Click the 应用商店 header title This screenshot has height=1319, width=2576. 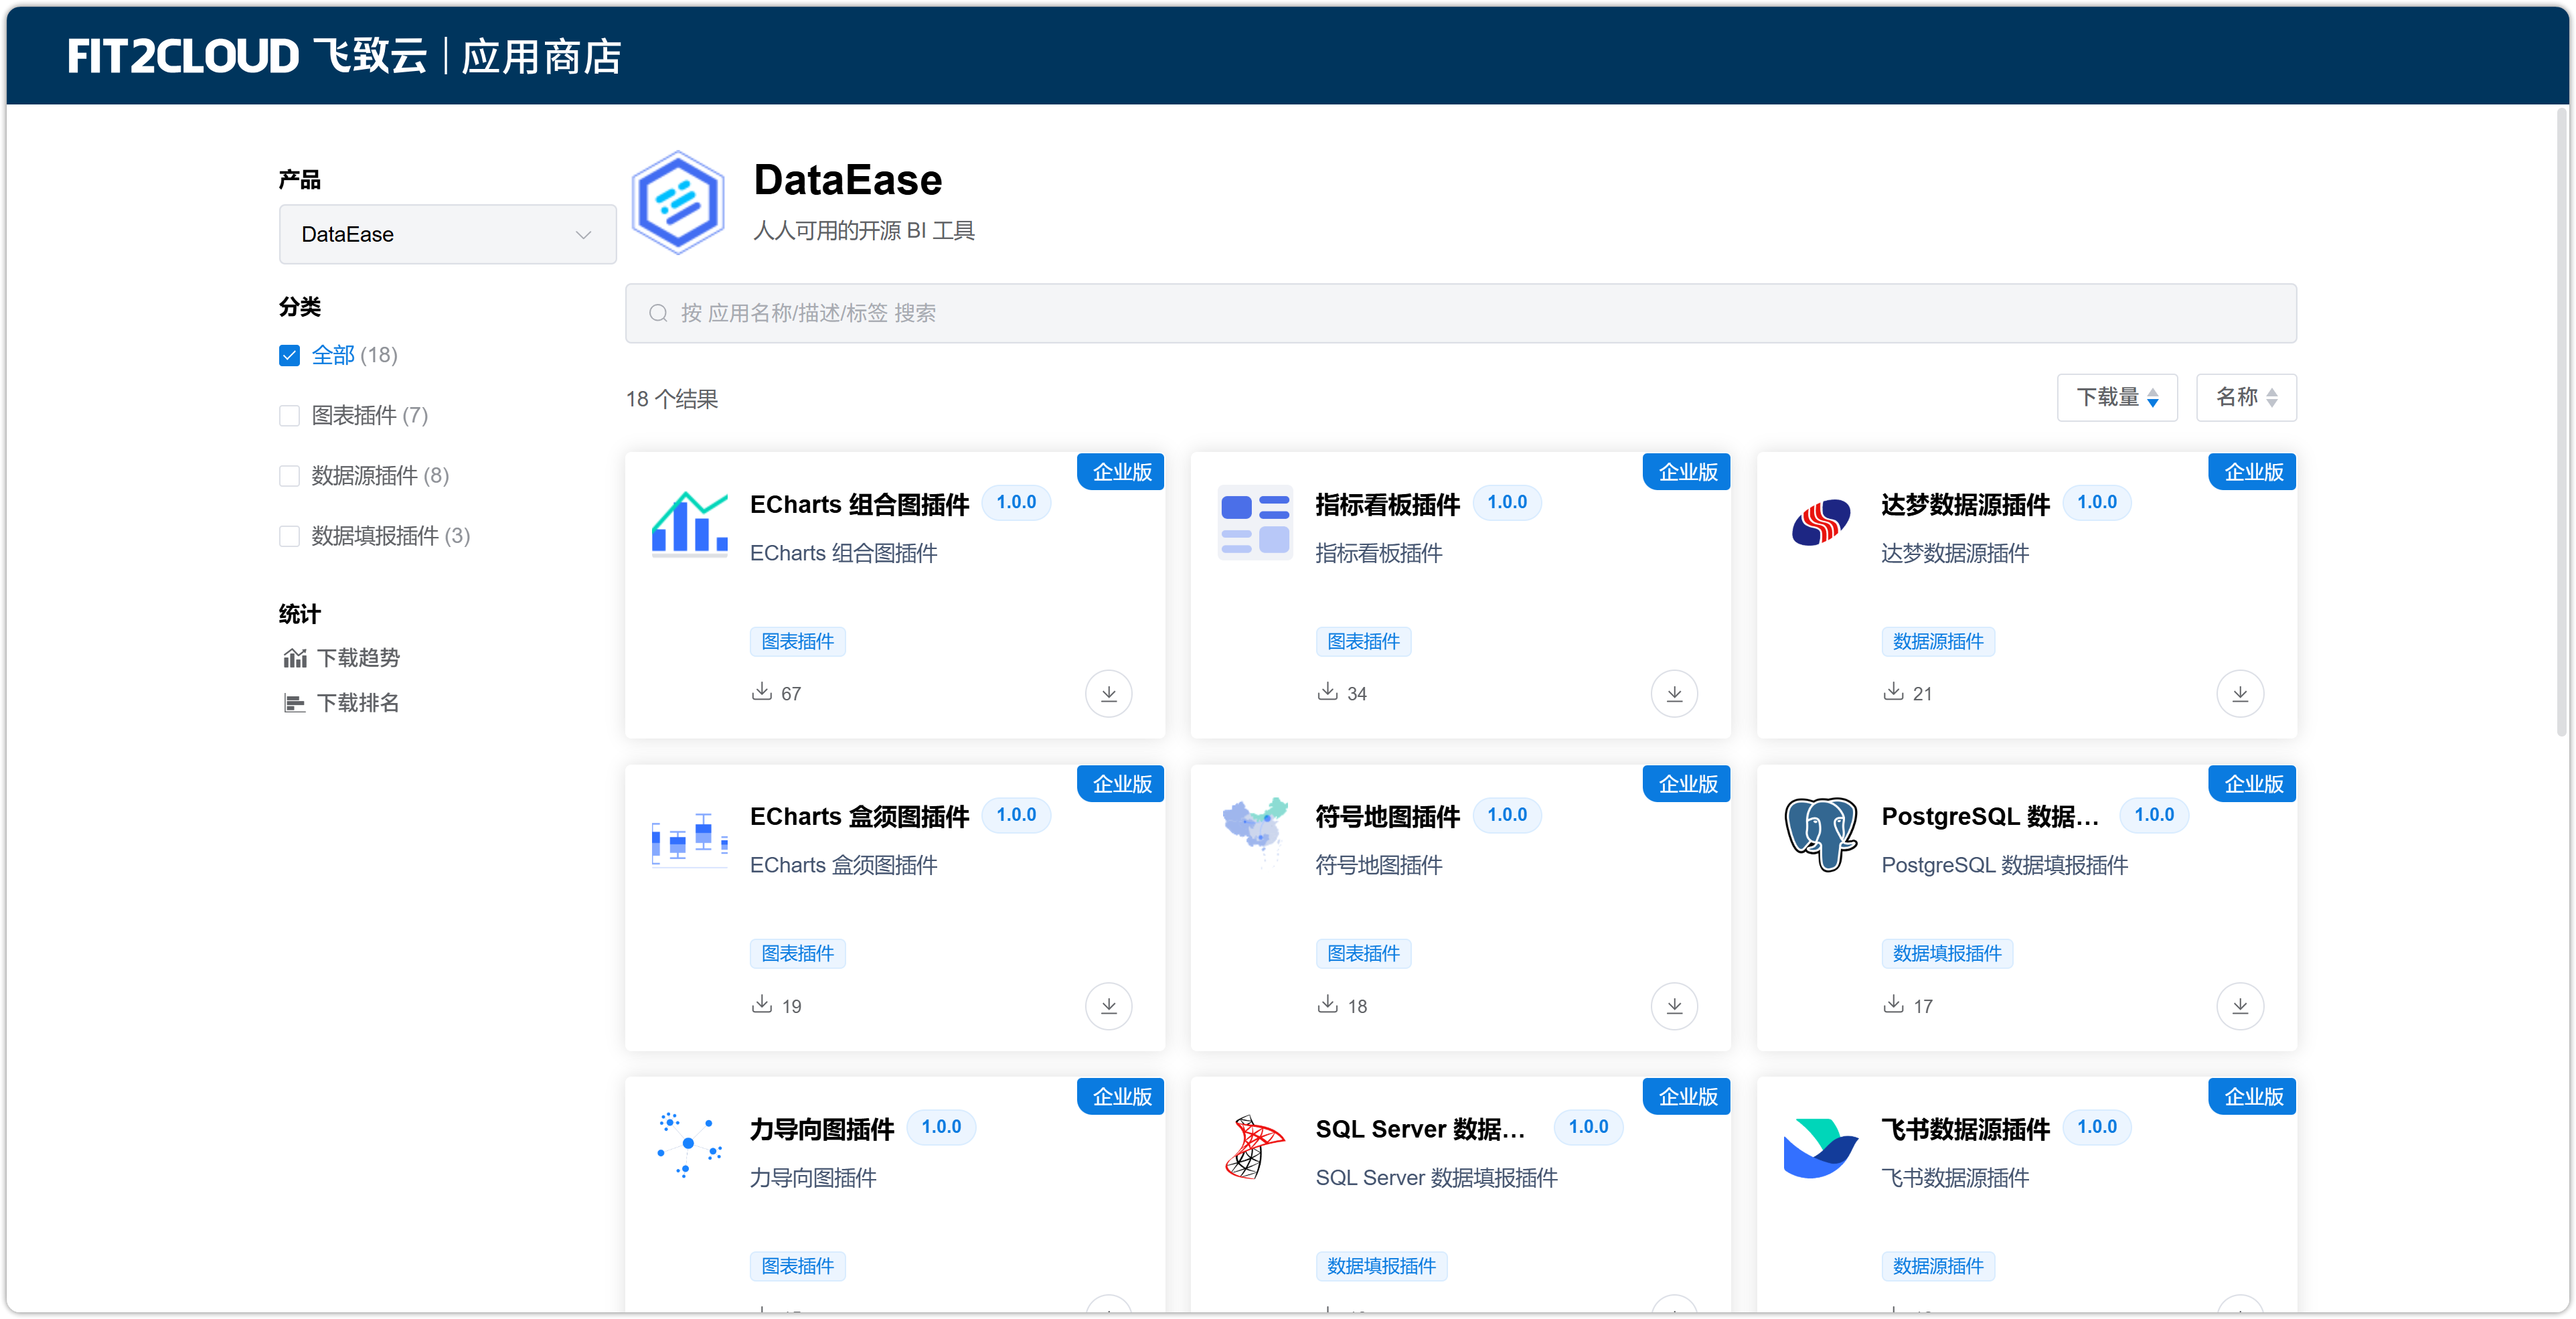[x=542, y=56]
